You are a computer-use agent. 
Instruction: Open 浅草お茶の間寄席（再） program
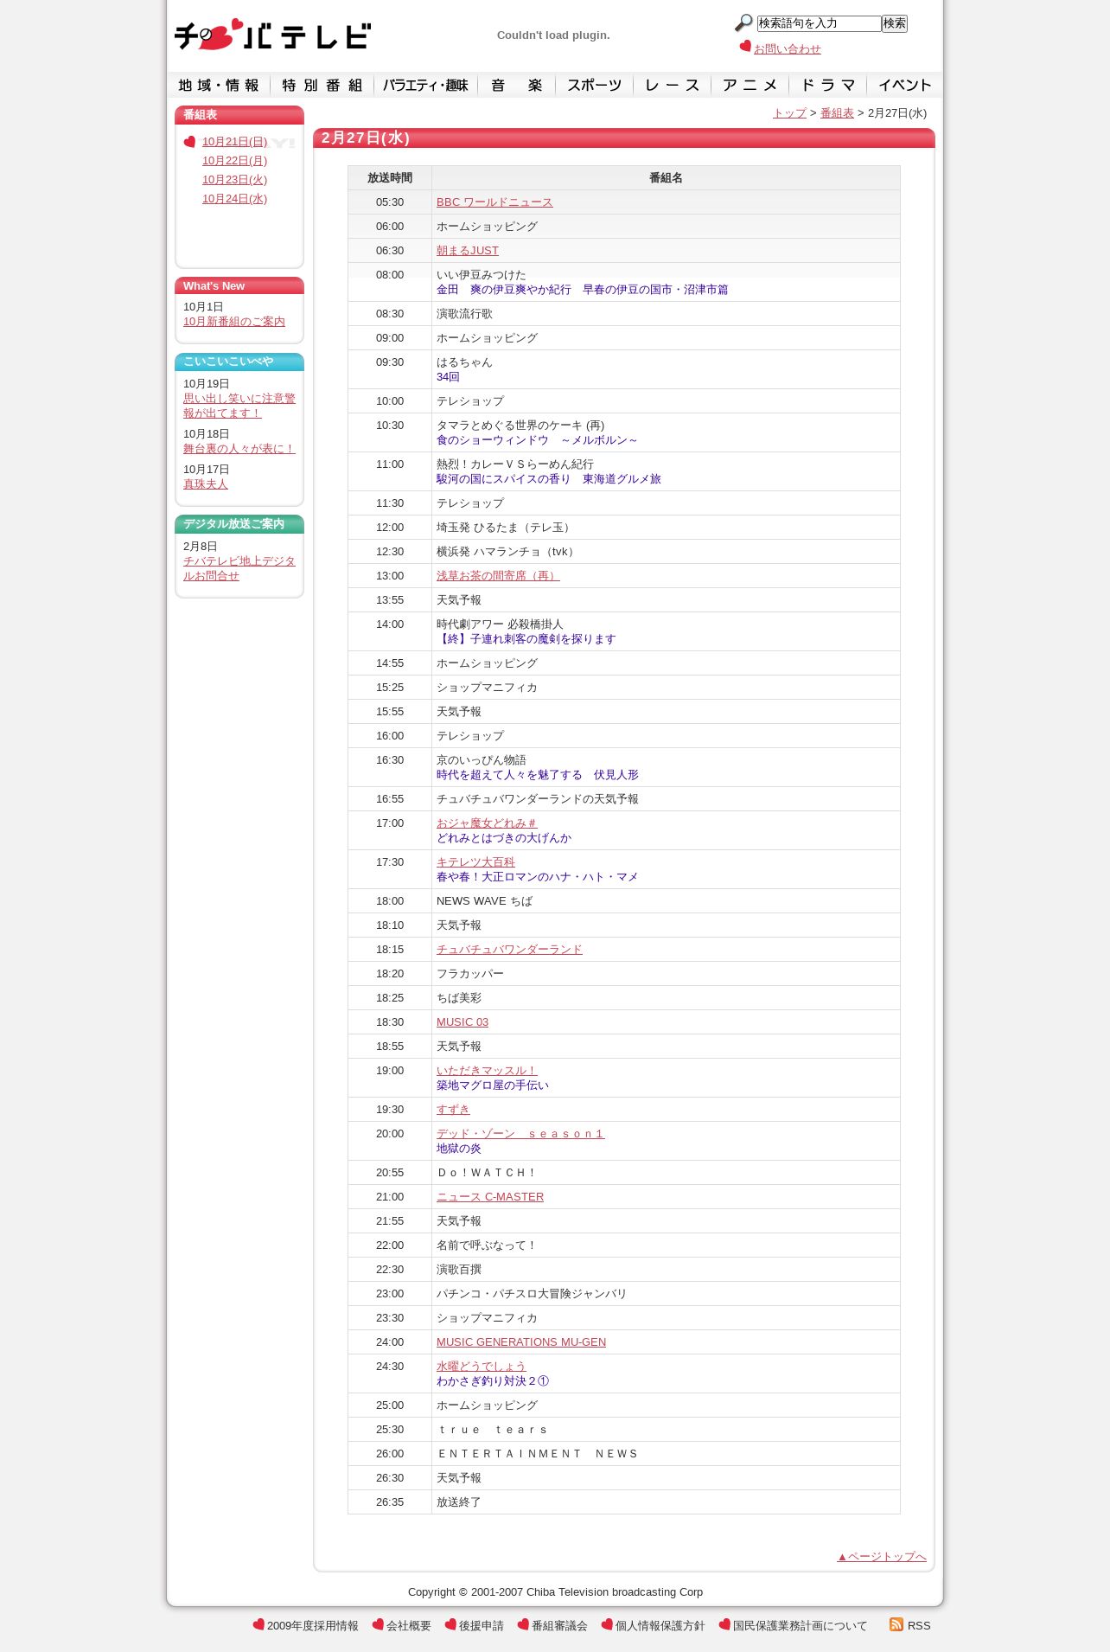tap(498, 576)
